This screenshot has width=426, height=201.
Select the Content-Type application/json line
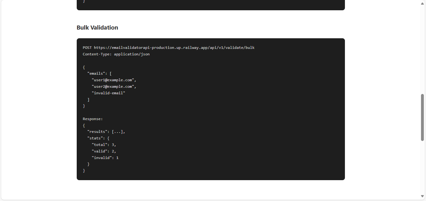[x=116, y=54]
